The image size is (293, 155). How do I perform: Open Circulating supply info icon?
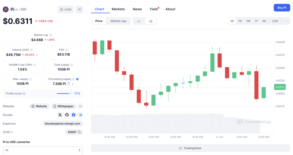point(74,79)
